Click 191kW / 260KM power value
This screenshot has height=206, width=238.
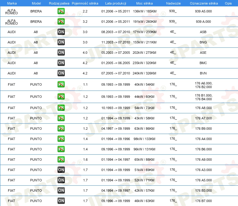pyautogui.click(x=145, y=22)
